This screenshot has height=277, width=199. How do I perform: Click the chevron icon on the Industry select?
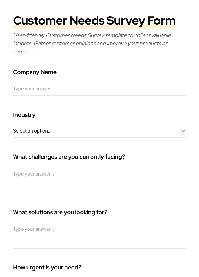(x=183, y=131)
